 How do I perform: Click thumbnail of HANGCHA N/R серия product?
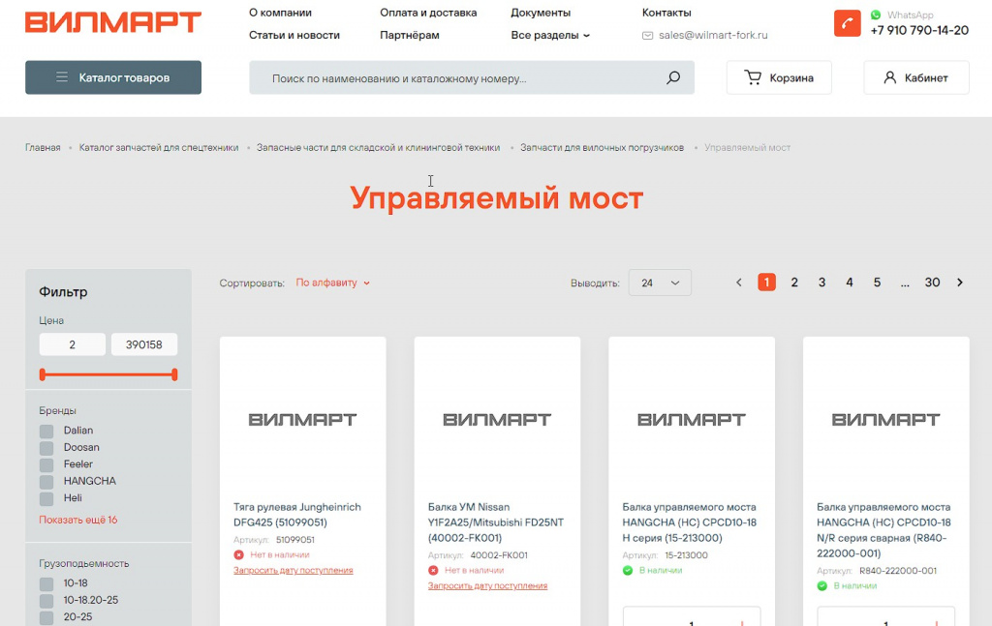point(885,420)
